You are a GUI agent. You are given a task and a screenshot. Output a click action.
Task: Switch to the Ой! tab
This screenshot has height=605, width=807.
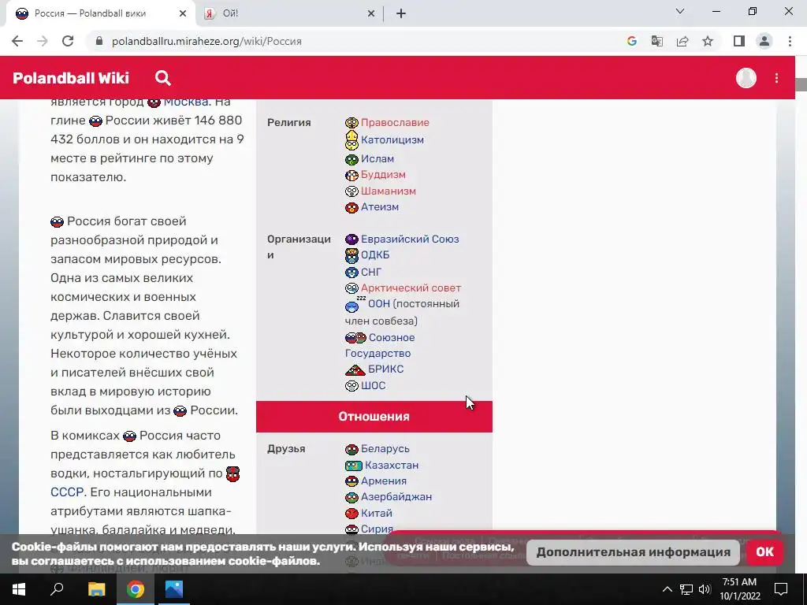tap(288, 13)
